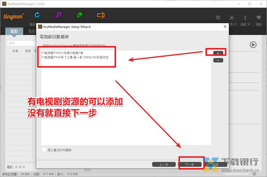Open the info icon dropdown
The image size is (267, 177).
pyautogui.click(x=245, y=17)
